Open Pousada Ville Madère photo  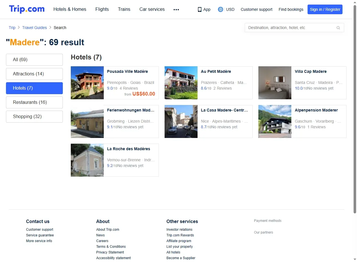[x=87, y=83]
